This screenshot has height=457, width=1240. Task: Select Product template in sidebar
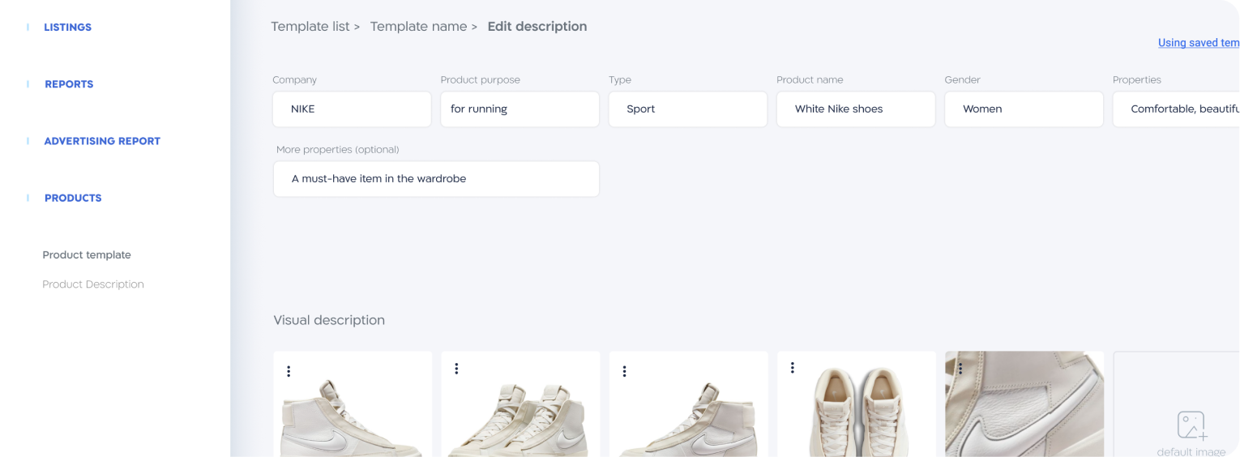pyautogui.click(x=87, y=254)
